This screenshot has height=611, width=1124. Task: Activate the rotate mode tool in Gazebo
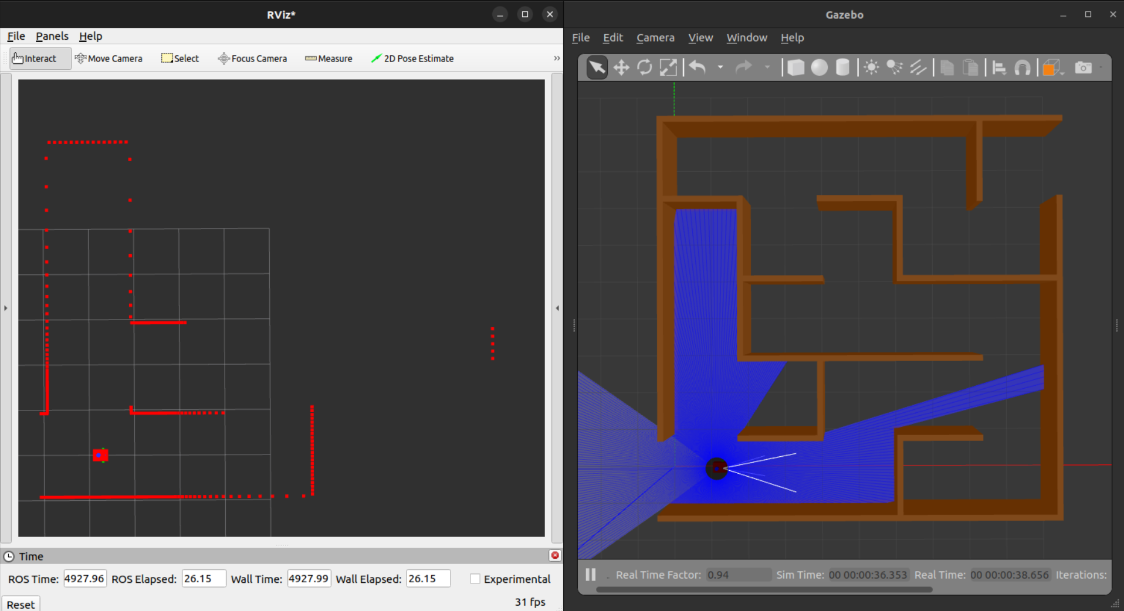click(x=645, y=68)
